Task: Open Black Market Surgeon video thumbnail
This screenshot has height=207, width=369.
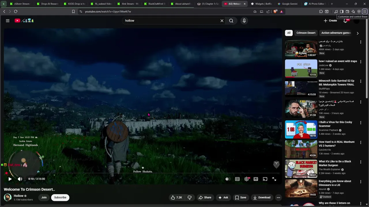Action: pos(301,168)
